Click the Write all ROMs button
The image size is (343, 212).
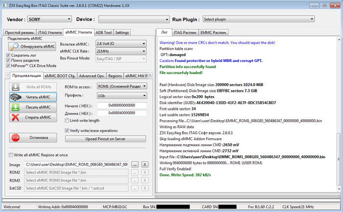pyautogui.click(x=32, y=87)
